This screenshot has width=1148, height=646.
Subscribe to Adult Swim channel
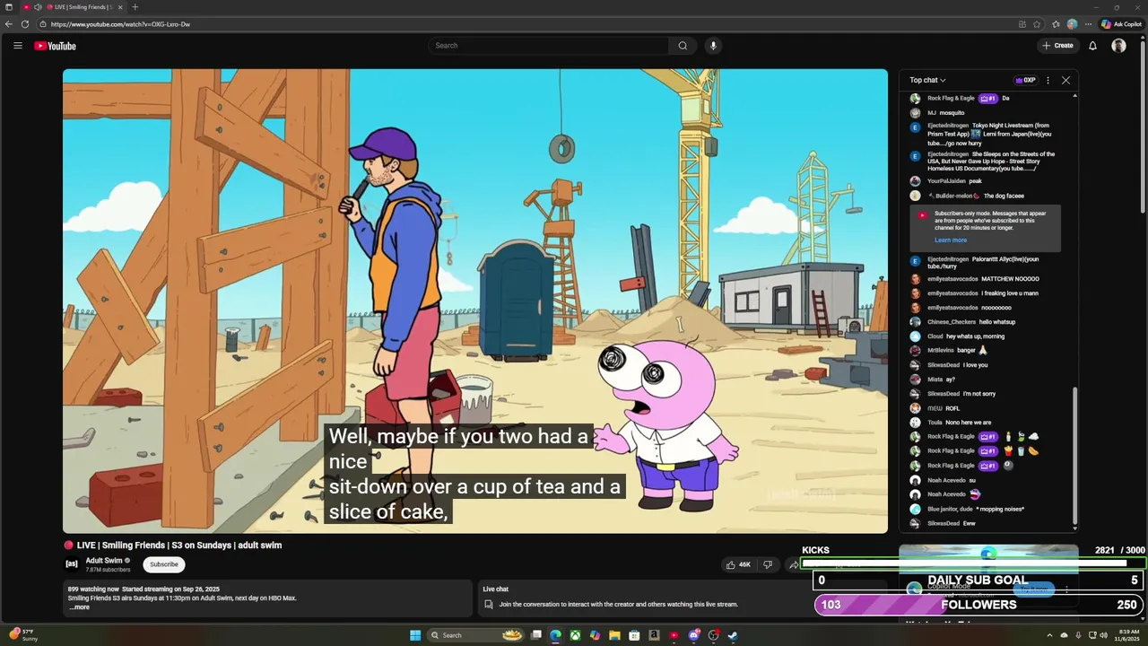pyautogui.click(x=164, y=564)
